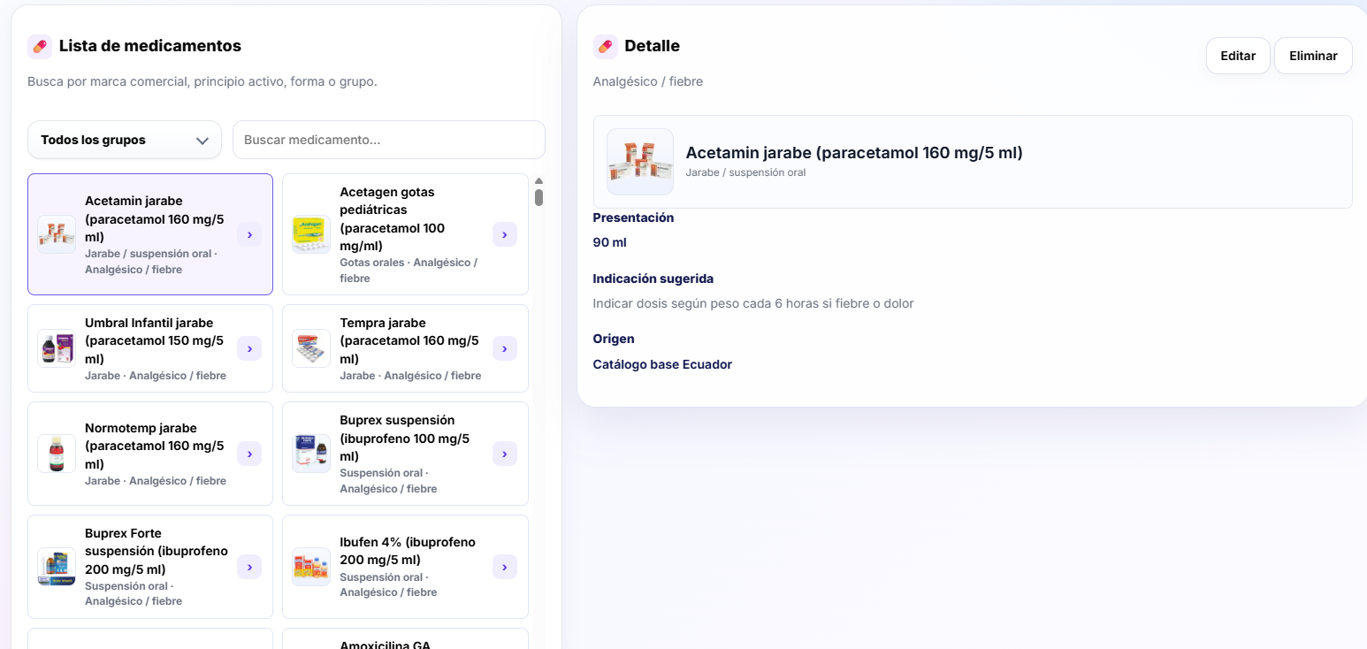
Task: Select the Normotemp jarabe bottle thumbnail
Action: coord(57,454)
